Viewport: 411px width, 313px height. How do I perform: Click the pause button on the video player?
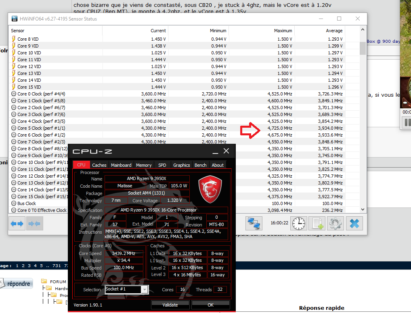coord(408,122)
